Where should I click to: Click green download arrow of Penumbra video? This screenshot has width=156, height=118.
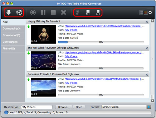[x=29, y=79]
